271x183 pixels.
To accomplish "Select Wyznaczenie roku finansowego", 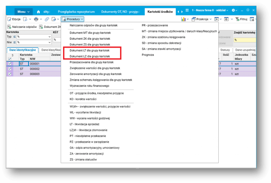I will [x=89, y=86].
